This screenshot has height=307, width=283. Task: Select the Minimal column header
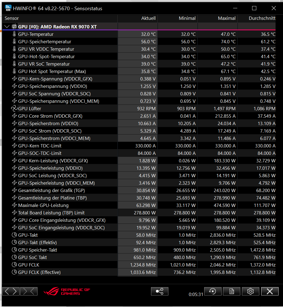(x=177, y=18)
